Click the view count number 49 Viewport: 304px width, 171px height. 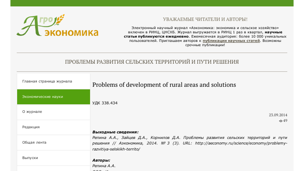[285, 121]
